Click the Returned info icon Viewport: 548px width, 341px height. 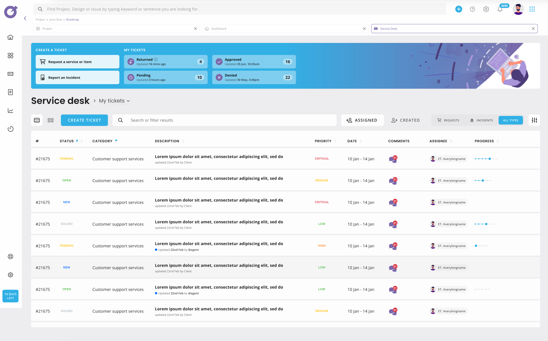tap(156, 60)
